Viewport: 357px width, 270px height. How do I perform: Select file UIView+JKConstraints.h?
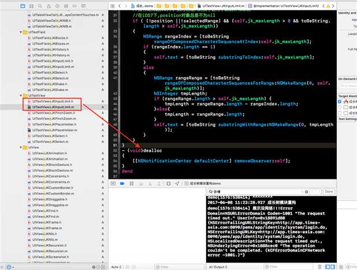point(51,177)
